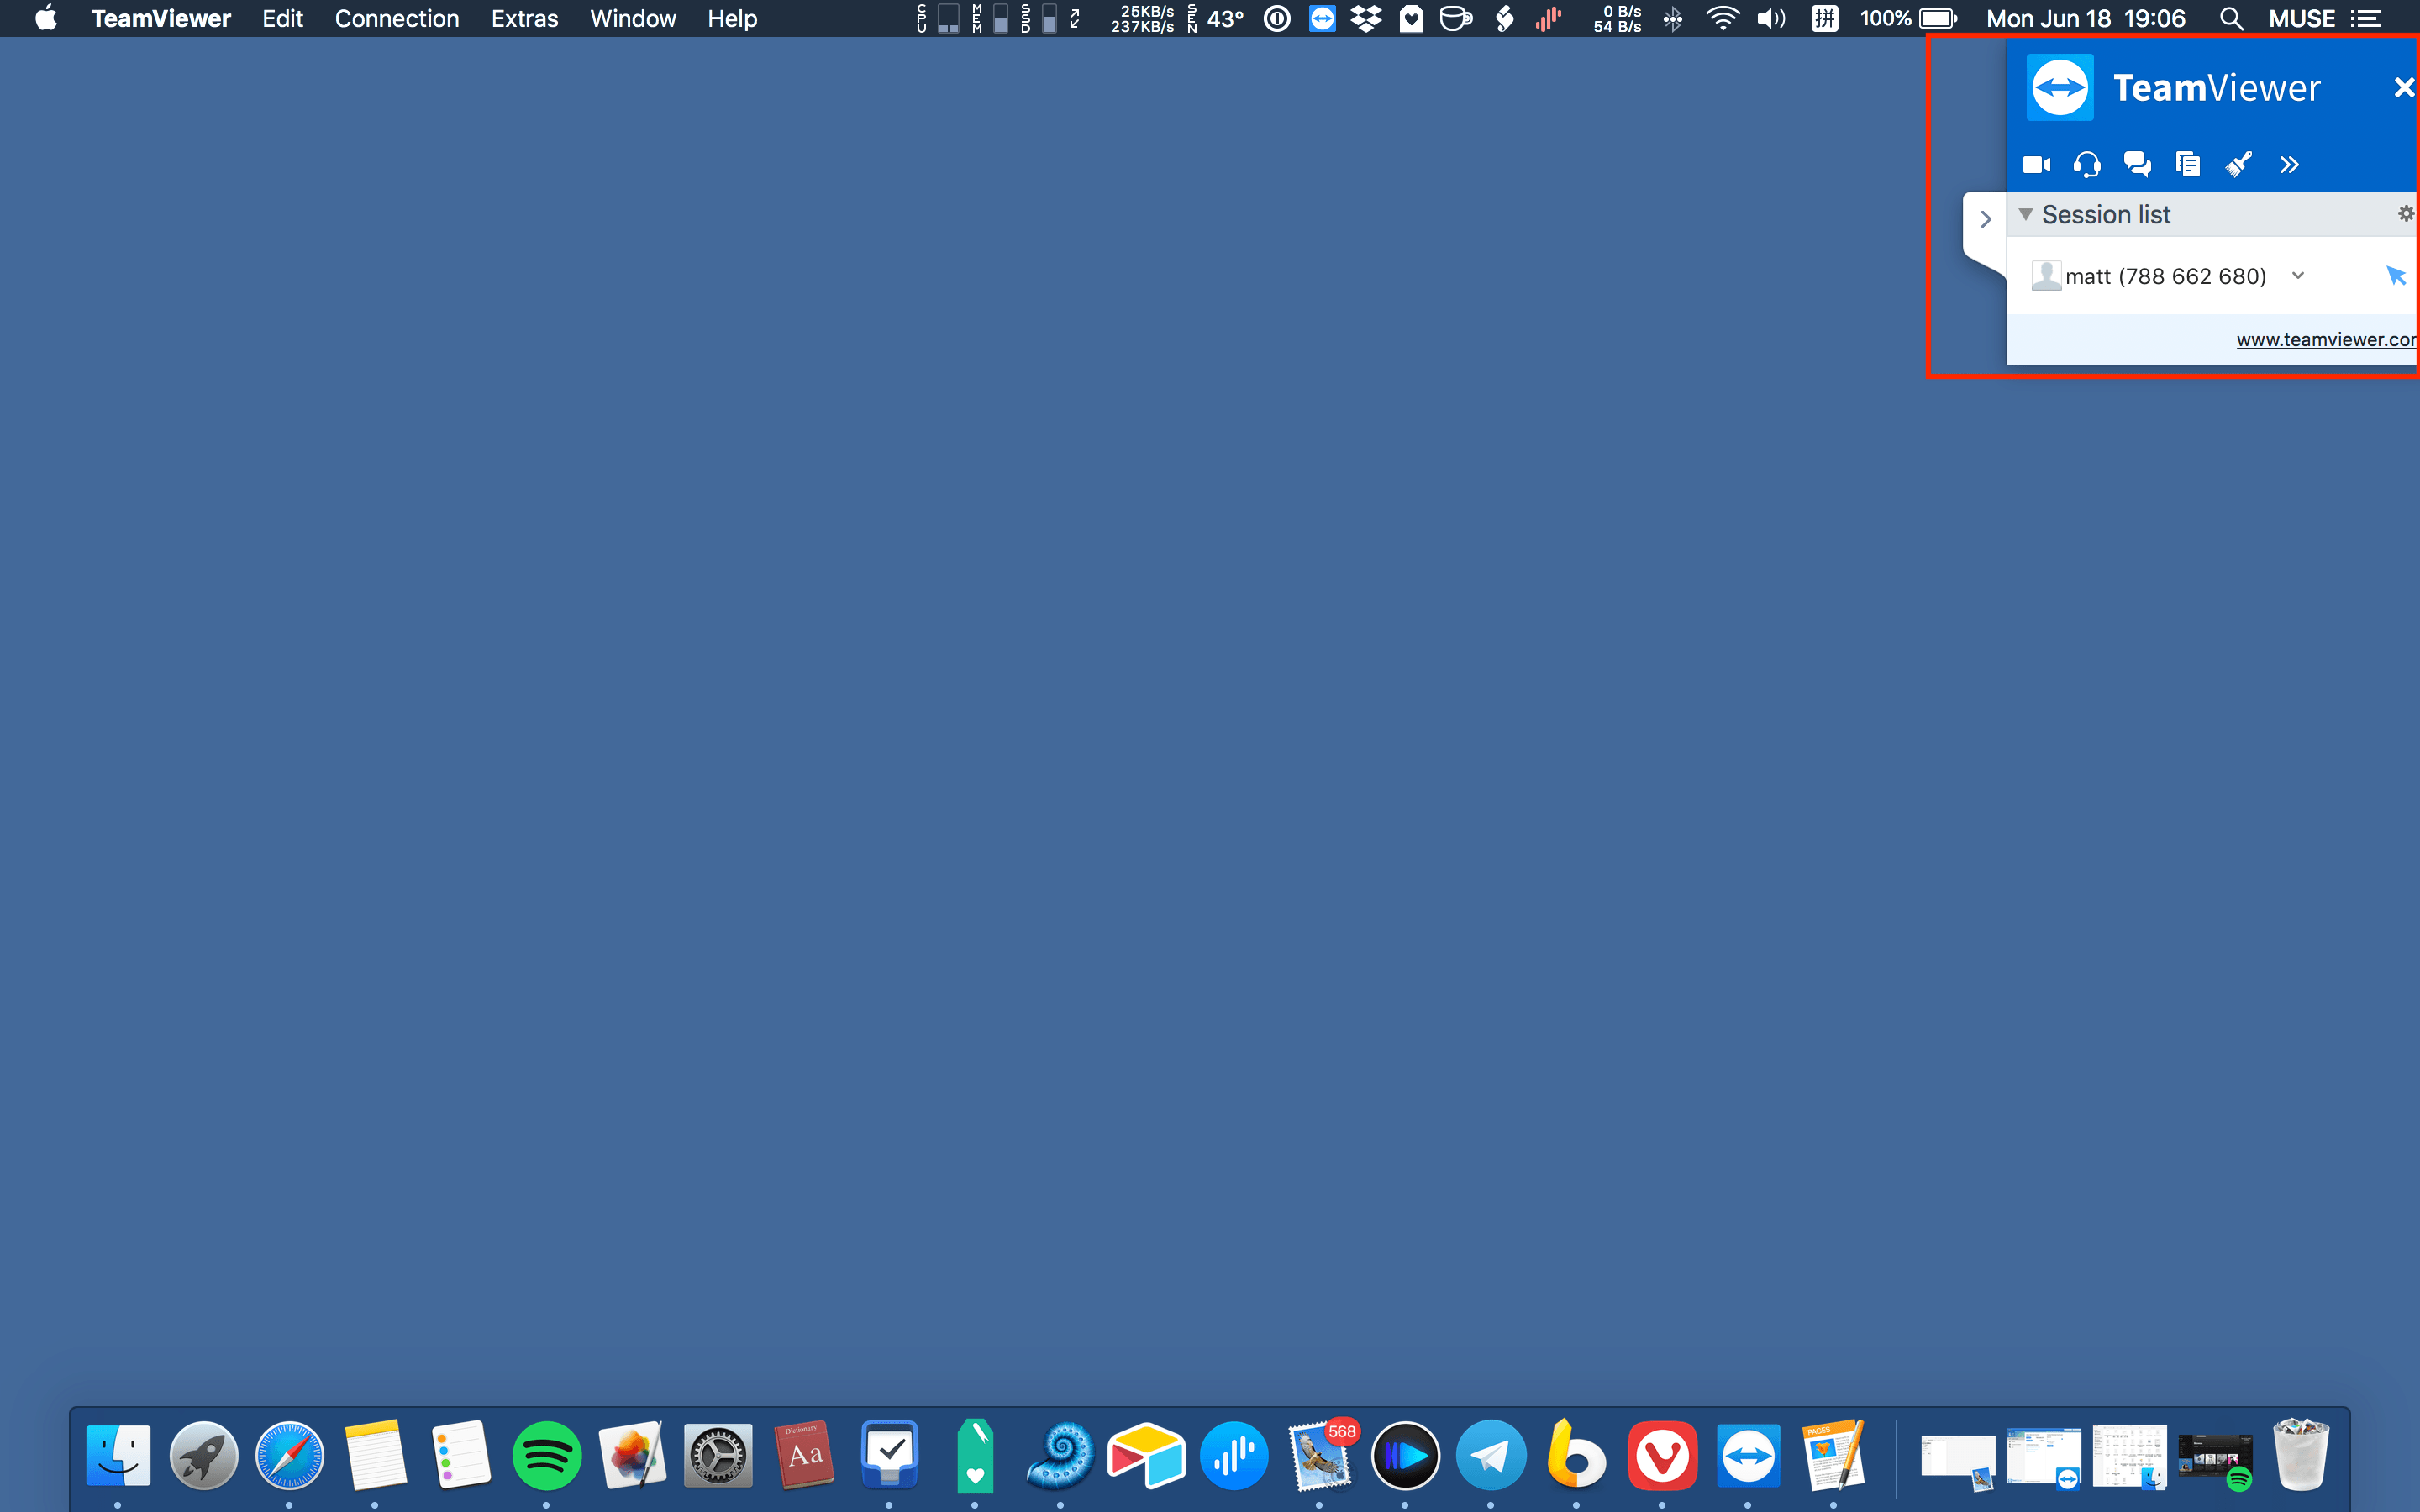Open Session list gear settings
The width and height of the screenshot is (2420, 1512).
pyautogui.click(x=2406, y=213)
